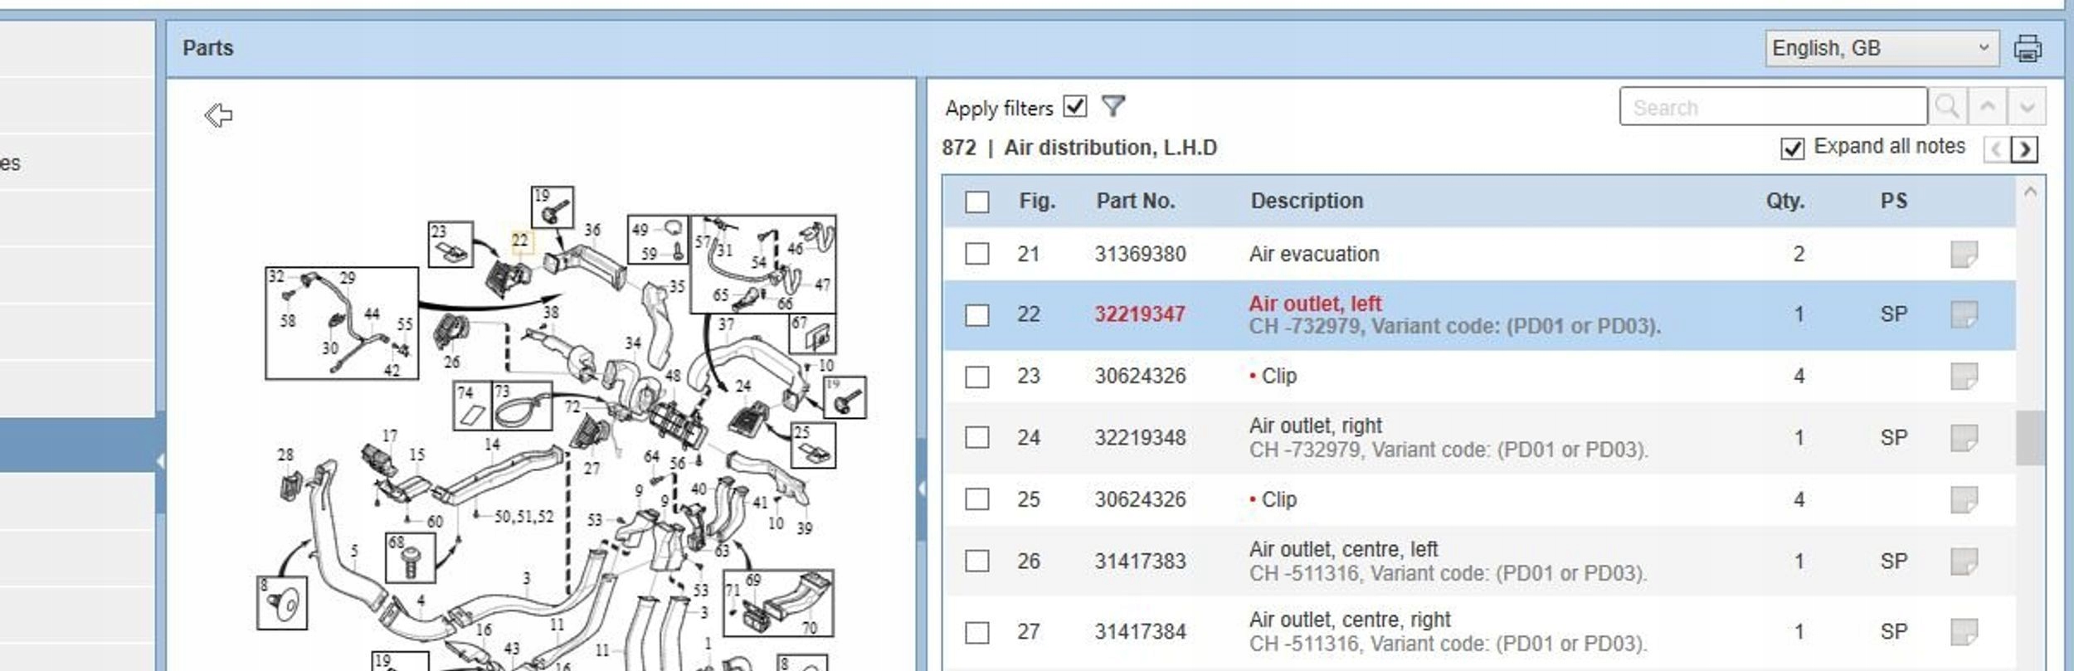Click callout box 74 in the diagram

(473, 405)
